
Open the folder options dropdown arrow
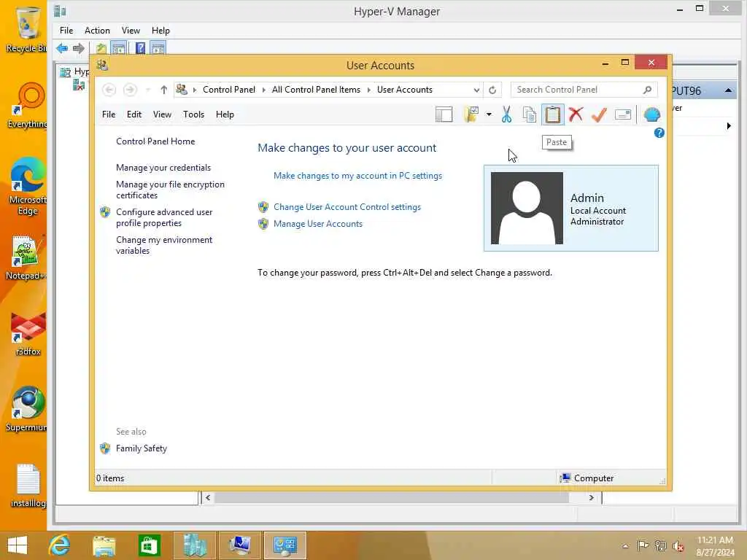(x=489, y=114)
